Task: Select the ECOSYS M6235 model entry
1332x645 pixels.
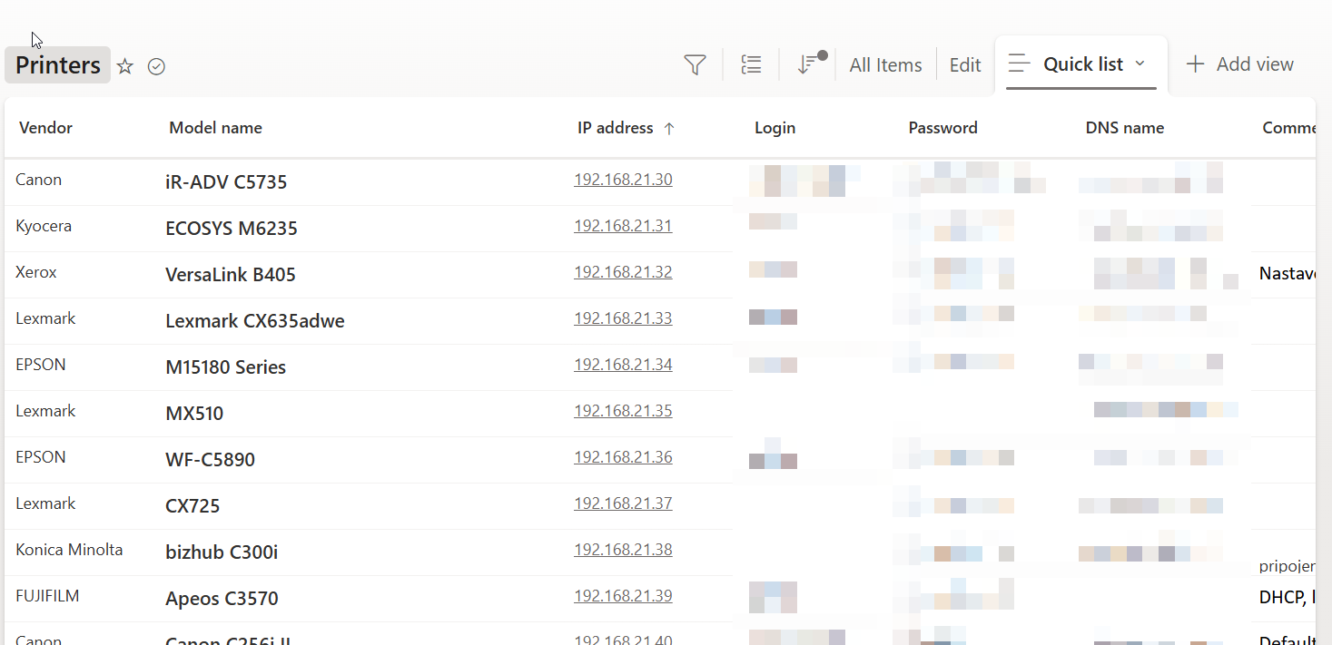Action: coord(232,229)
